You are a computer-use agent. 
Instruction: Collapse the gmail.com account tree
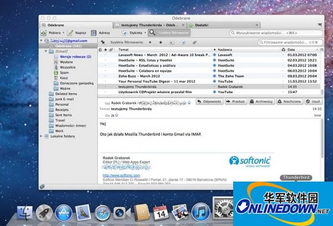41,41
